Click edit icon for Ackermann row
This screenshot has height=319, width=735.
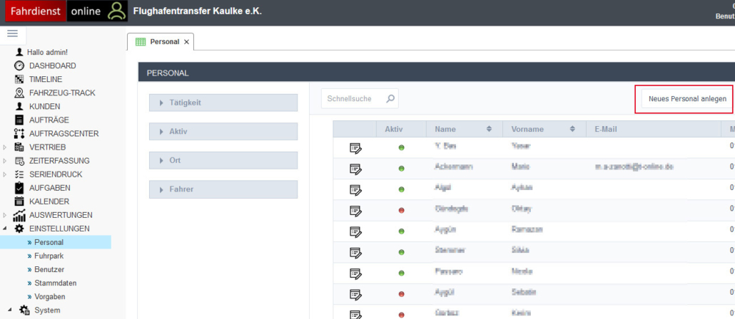pyautogui.click(x=355, y=169)
